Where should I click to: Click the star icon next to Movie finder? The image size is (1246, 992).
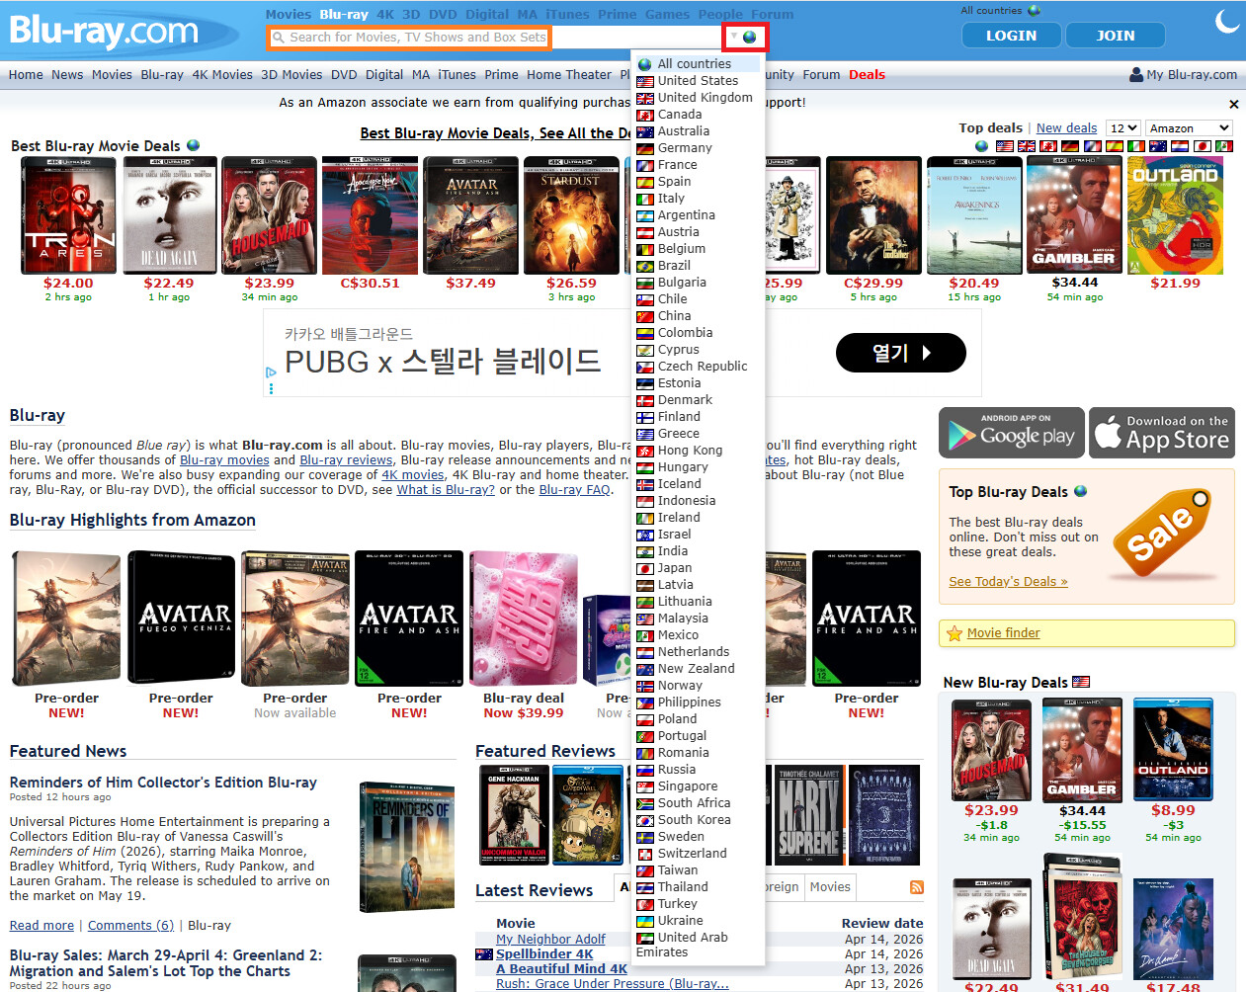[955, 633]
